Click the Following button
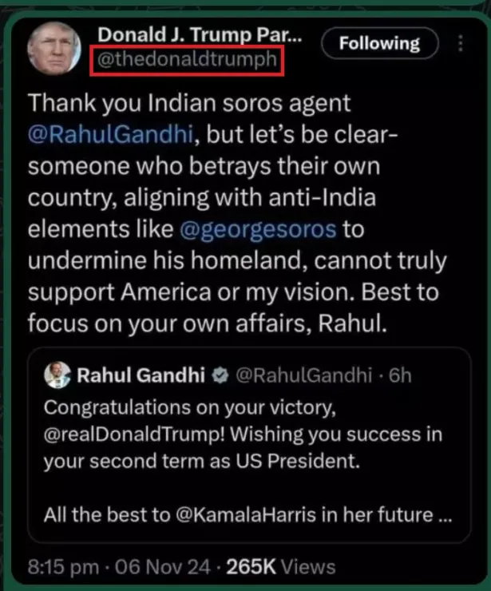 [x=379, y=43]
